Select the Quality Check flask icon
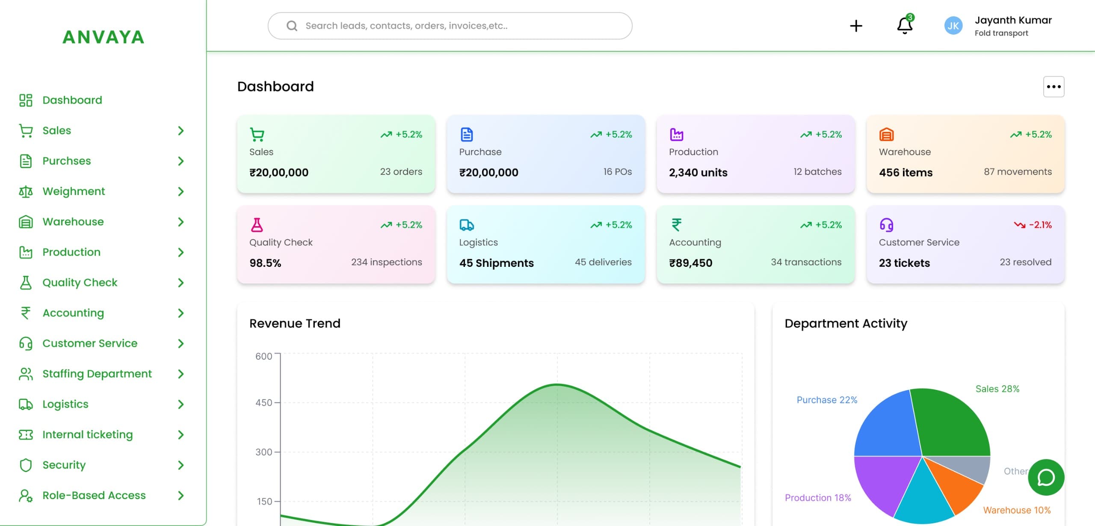Screen dimensions: 1095x526 pyautogui.click(x=25, y=282)
